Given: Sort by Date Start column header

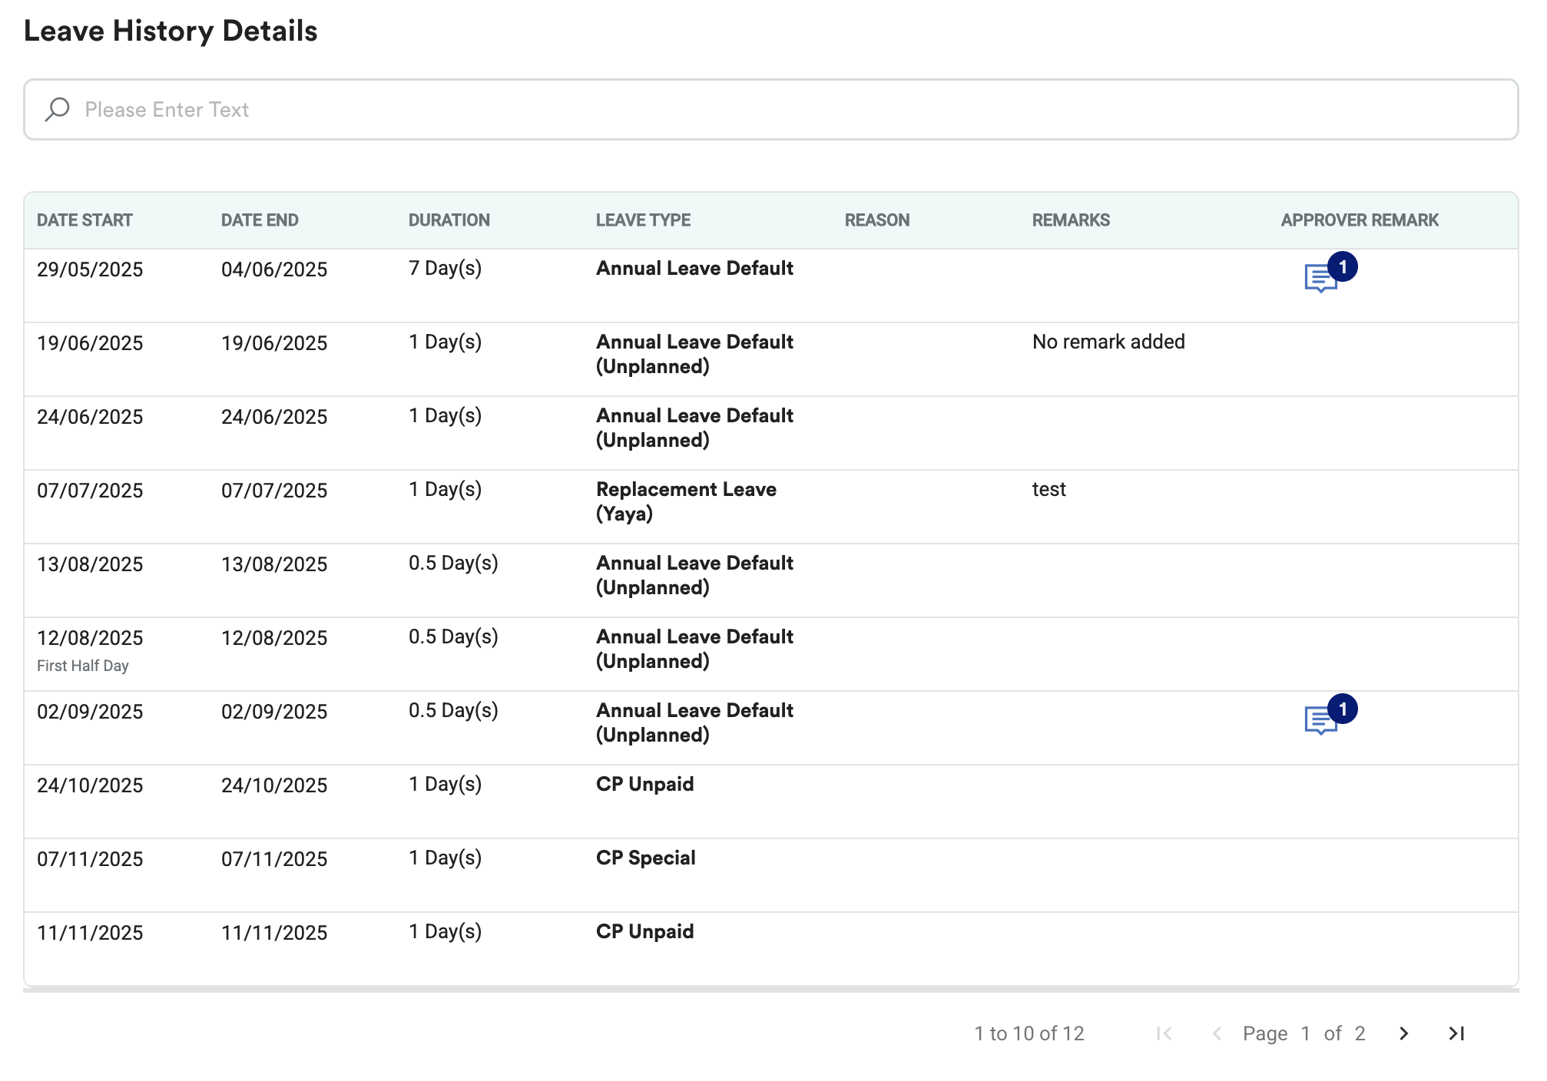Looking at the screenshot, I should tap(84, 220).
